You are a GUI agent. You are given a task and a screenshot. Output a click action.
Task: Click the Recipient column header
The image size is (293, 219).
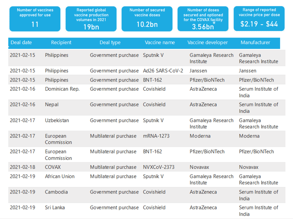pyautogui.click(x=61, y=43)
